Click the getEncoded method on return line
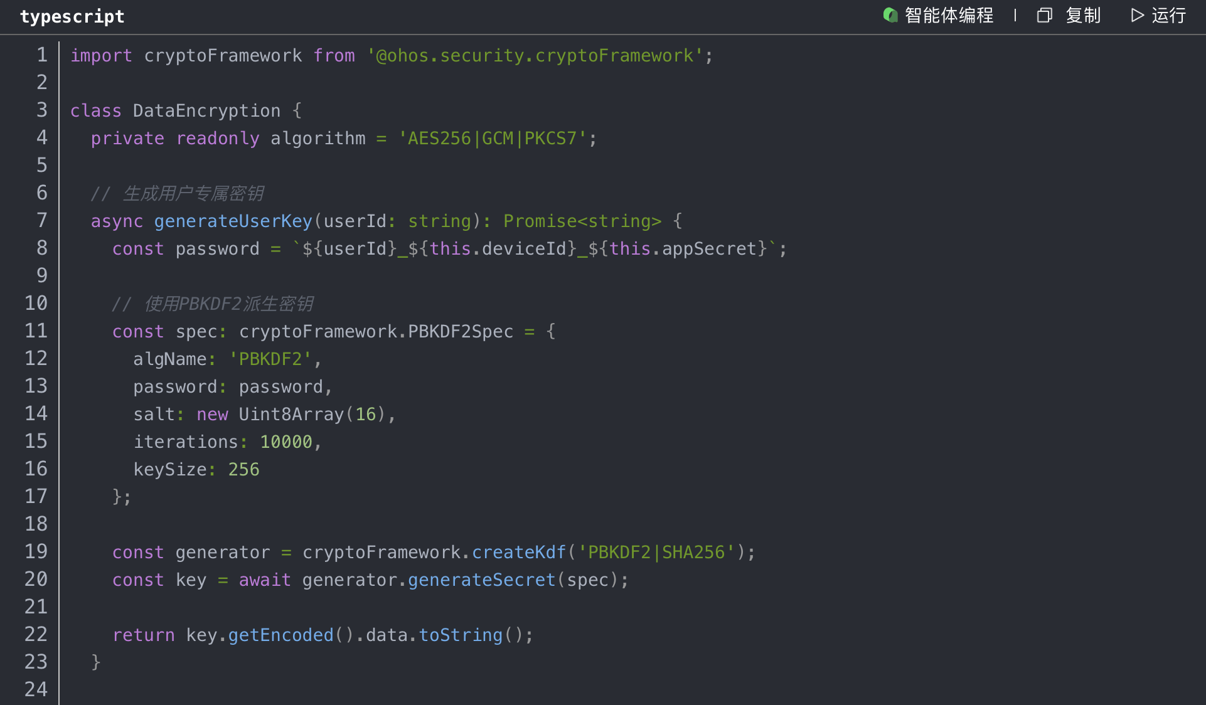Viewport: 1206px width, 705px height. click(x=280, y=635)
